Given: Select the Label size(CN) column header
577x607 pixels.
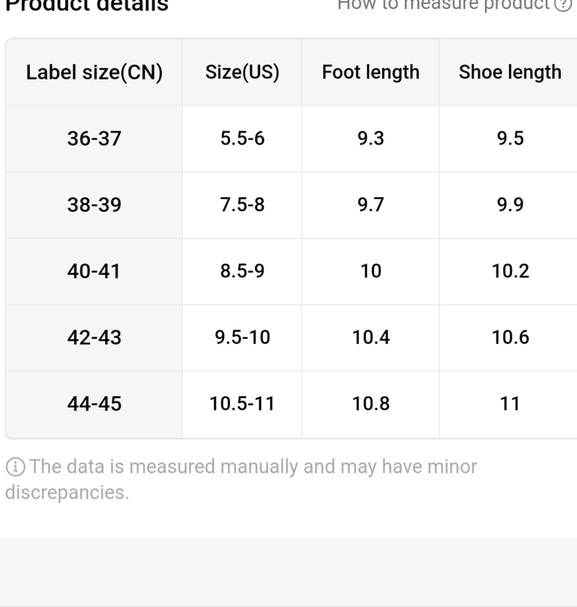Looking at the screenshot, I should click(94, 72).
